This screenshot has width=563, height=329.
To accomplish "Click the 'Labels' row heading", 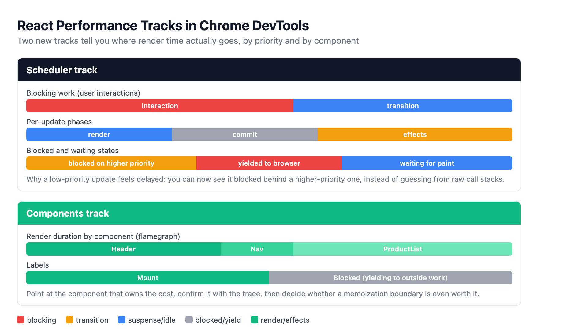I will pyautogui.click(x=38, y=265).
